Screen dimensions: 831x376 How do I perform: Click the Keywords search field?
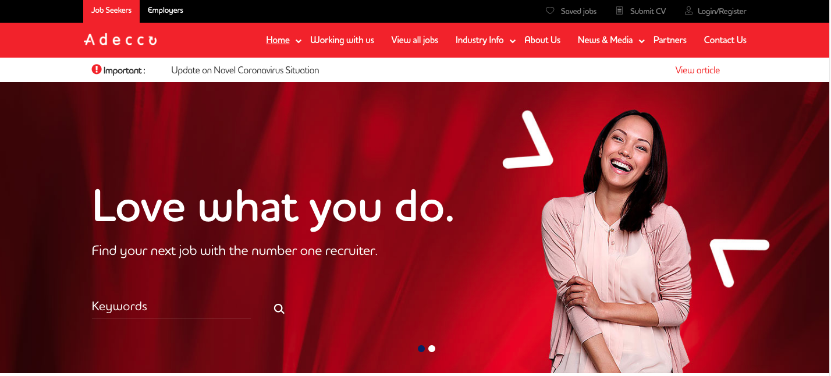171,307
